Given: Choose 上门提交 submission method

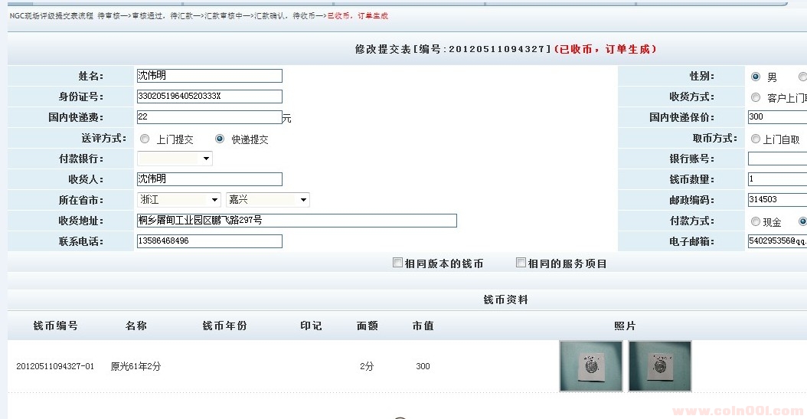Looking at the screenshot, I should click(x=145, y=139).
